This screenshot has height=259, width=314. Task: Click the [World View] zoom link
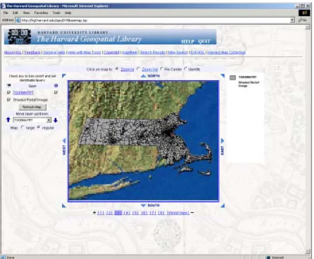[178, 213]
